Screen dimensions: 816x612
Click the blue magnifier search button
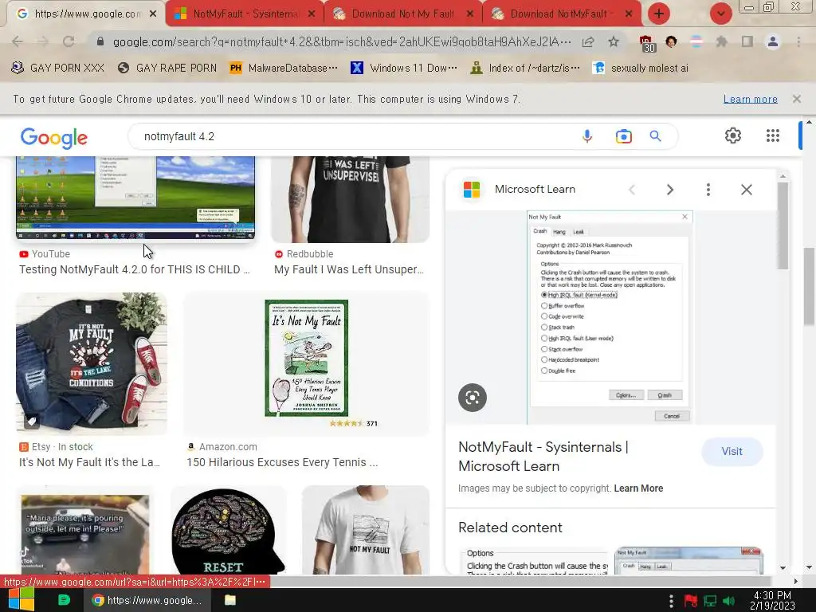tap(655, 136)
